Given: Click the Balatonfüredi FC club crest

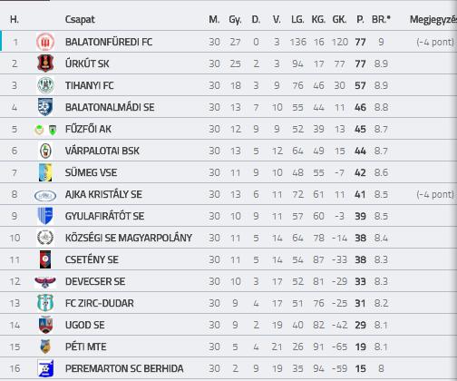Looking at the screenshot, I should pyautogui.click(x=45, y=42).
